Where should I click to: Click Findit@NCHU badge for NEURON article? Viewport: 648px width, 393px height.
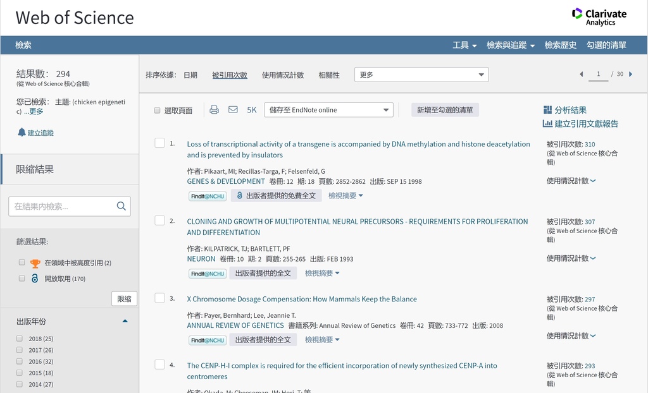point(208,274)
